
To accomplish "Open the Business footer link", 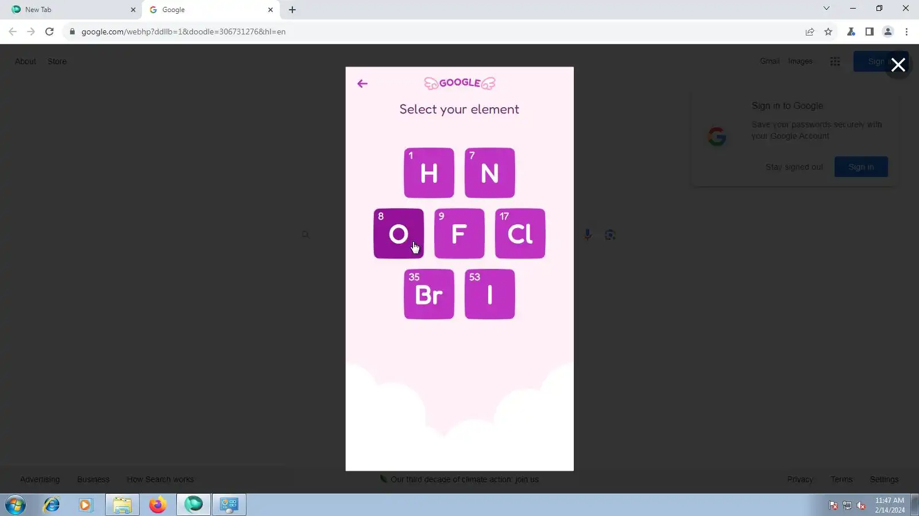I will [93, 479].
